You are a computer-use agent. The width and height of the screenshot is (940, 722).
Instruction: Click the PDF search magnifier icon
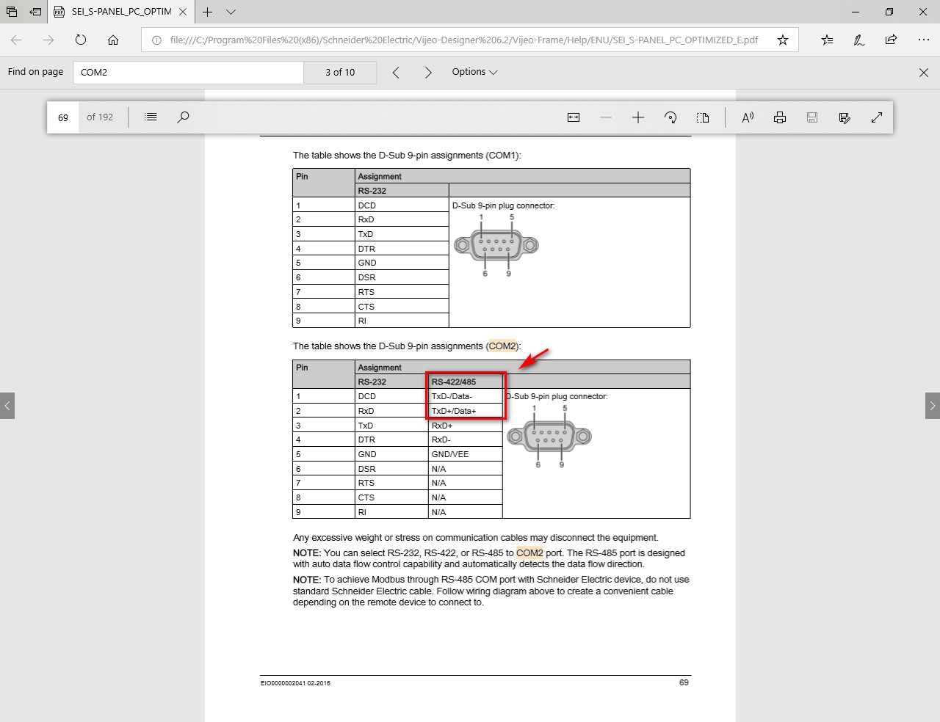coord(183,117)
